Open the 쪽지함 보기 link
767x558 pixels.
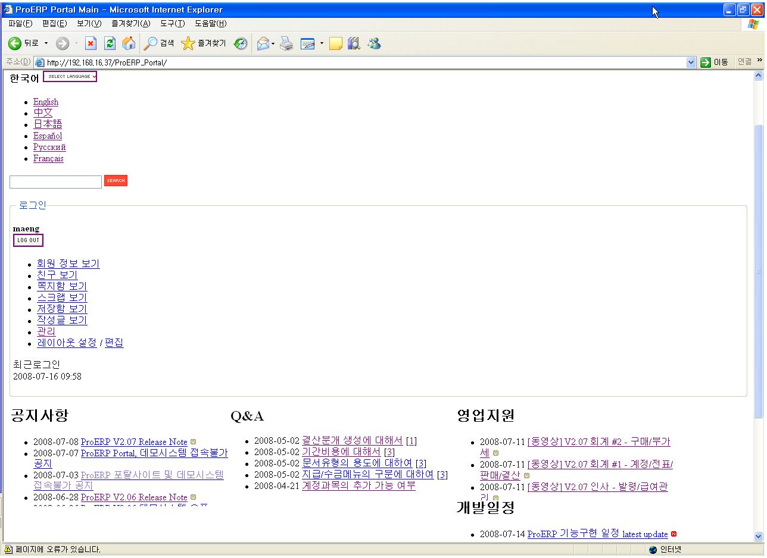tap(62, 286)
